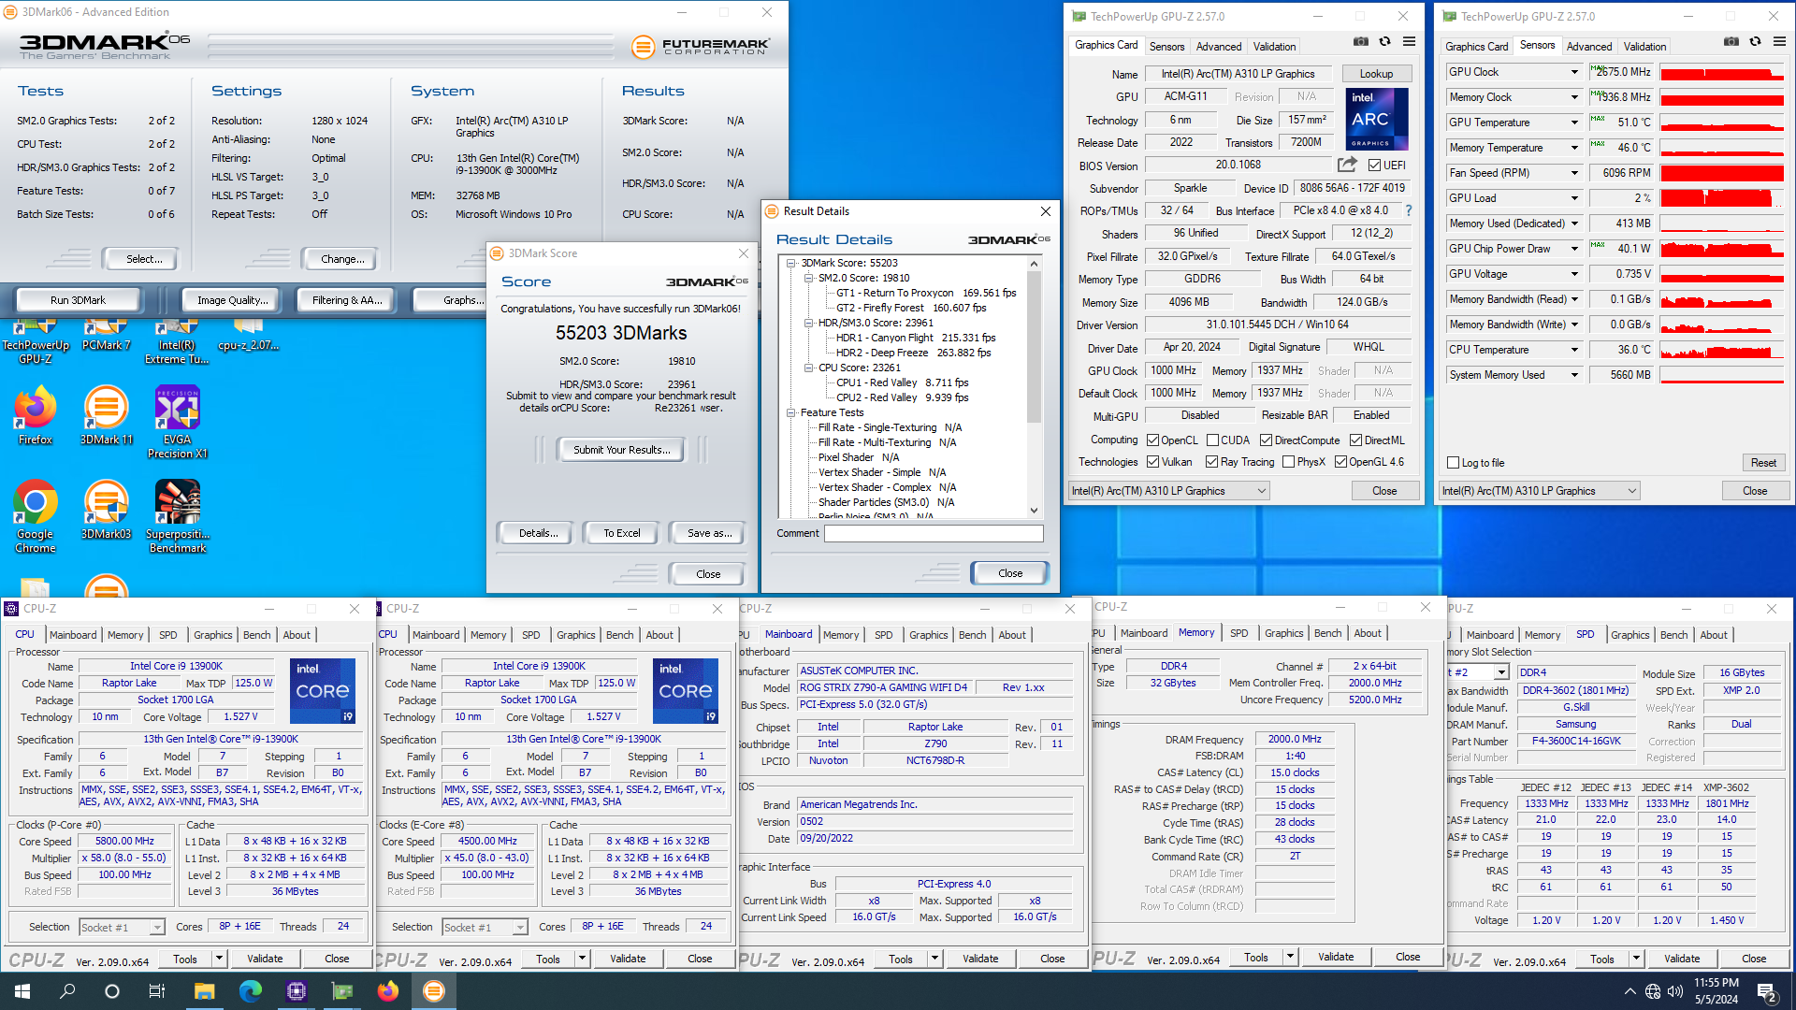Toggle UEFI checkbox in GPU-Z
The width and height of the screenshot is (1796, 1010).
tap(1374, 166)
